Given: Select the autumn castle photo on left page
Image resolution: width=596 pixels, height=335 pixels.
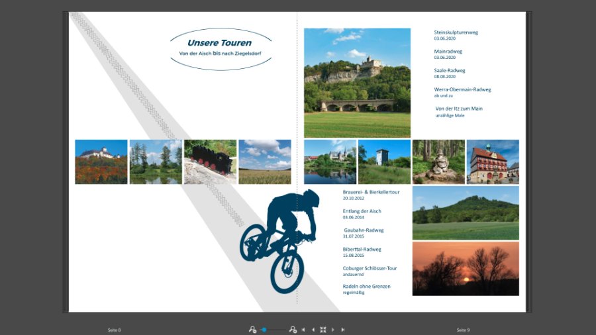Looking at the screenshot, I should click(101, 162).
